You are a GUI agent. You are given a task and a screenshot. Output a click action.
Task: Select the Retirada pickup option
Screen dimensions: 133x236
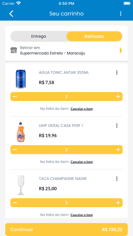(x=94, y=36)
